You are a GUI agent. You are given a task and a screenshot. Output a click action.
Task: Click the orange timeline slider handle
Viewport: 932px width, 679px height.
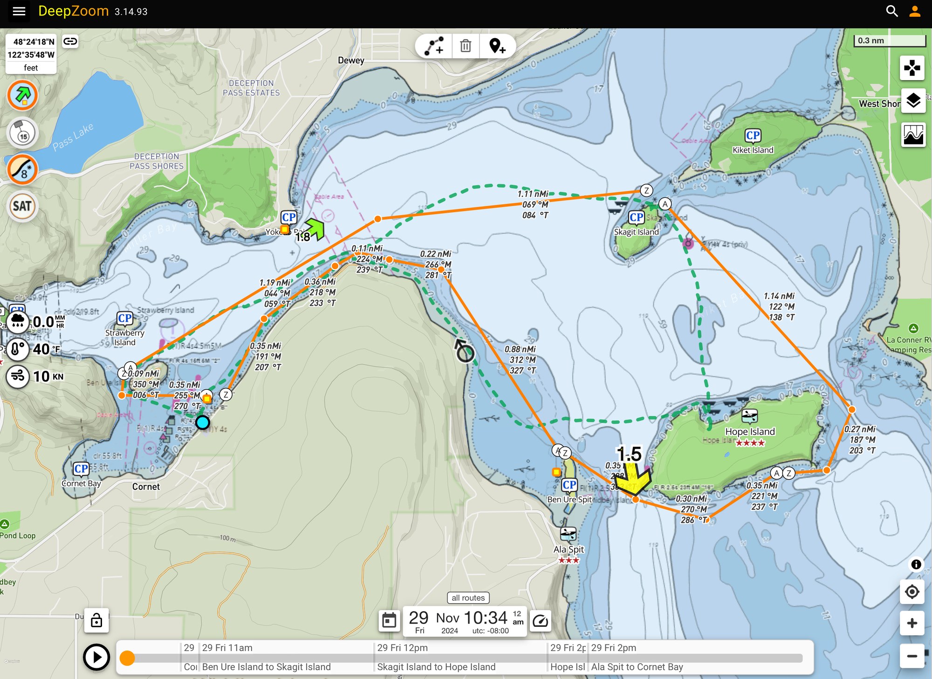pyautogui.click(x=127, y=658)
